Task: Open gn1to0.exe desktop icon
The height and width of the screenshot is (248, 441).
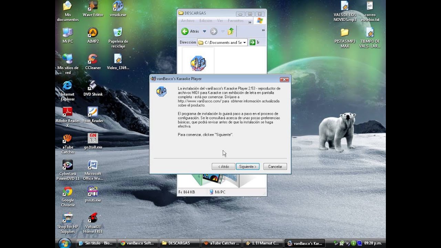Action: pyautogui.click(x=93, y=141)
